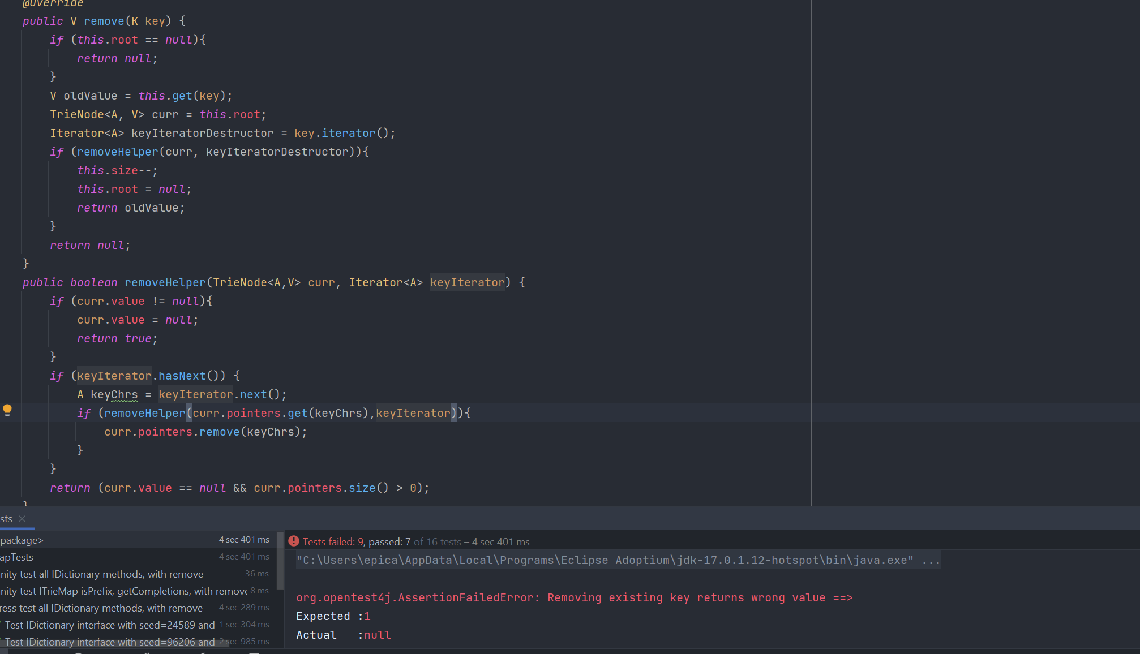Click the yellow lightbulb quick-fix icon
This screenshot has width=1140, height=654.
tap(7, 410)
